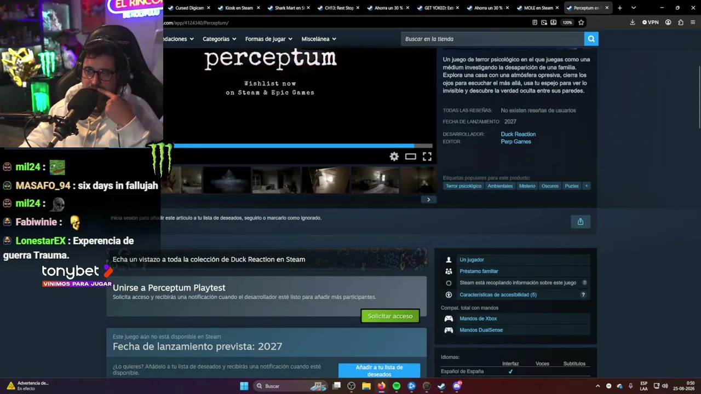Open the Windows Start menu
Viewport: 701px width, 394px height.
(244, 386)
